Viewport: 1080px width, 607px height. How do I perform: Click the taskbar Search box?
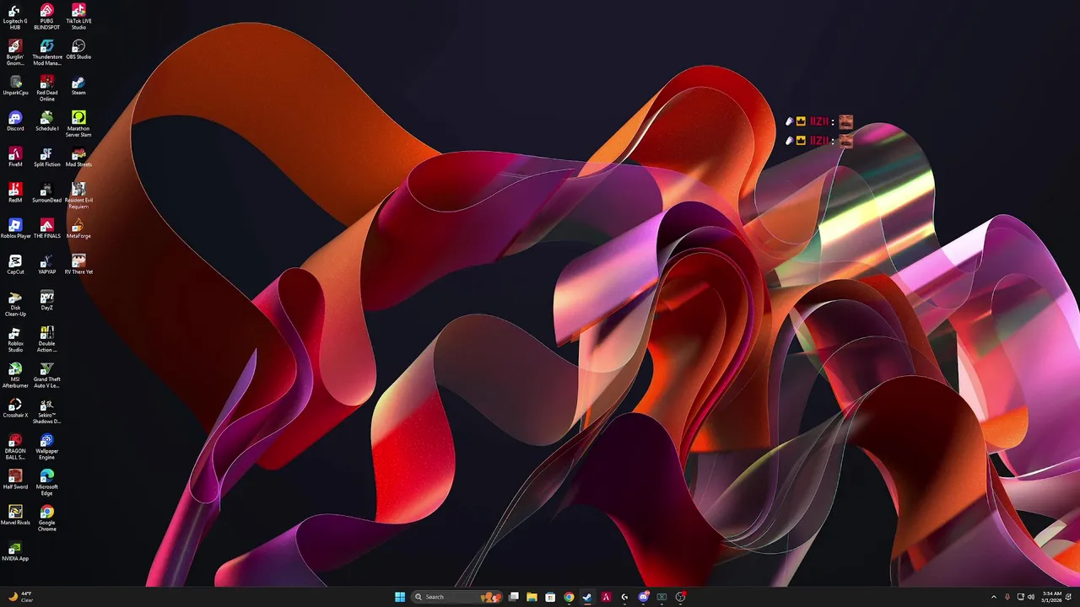pyautogui.click(x=456, y=597)
